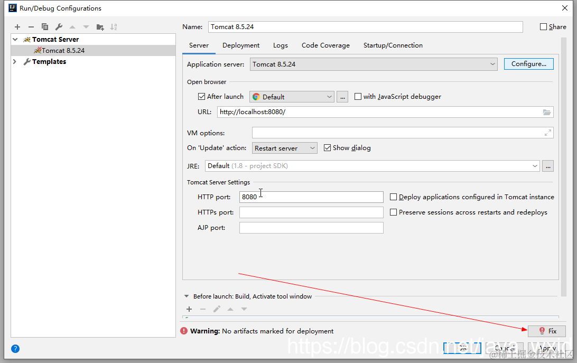Click the Apply button
The width and height of the screenshot is (577, 363).
547,348
